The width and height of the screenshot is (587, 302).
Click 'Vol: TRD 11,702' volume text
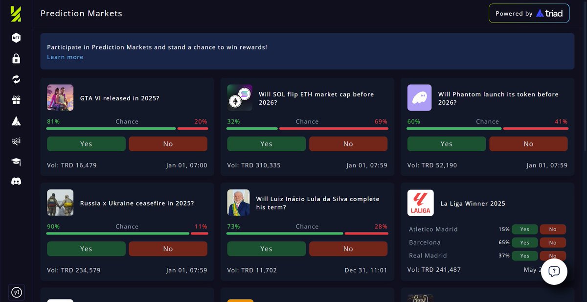[252, 270]
